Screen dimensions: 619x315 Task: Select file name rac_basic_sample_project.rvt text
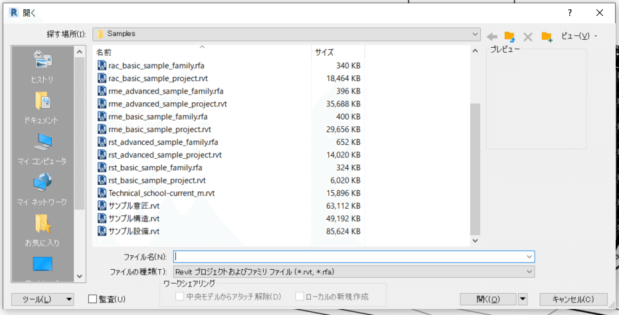[158, 78]
